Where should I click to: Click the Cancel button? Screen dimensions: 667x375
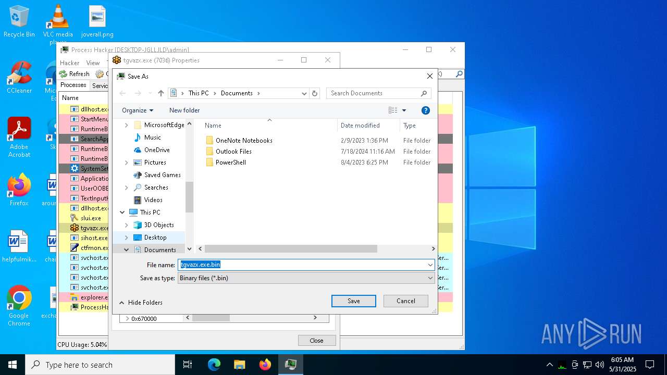click(x=406, y=301)
